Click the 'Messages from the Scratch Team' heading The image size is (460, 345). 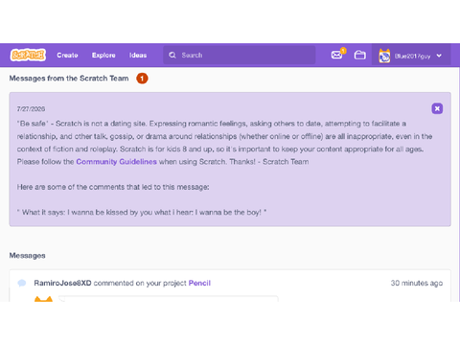tap(69, 79)
